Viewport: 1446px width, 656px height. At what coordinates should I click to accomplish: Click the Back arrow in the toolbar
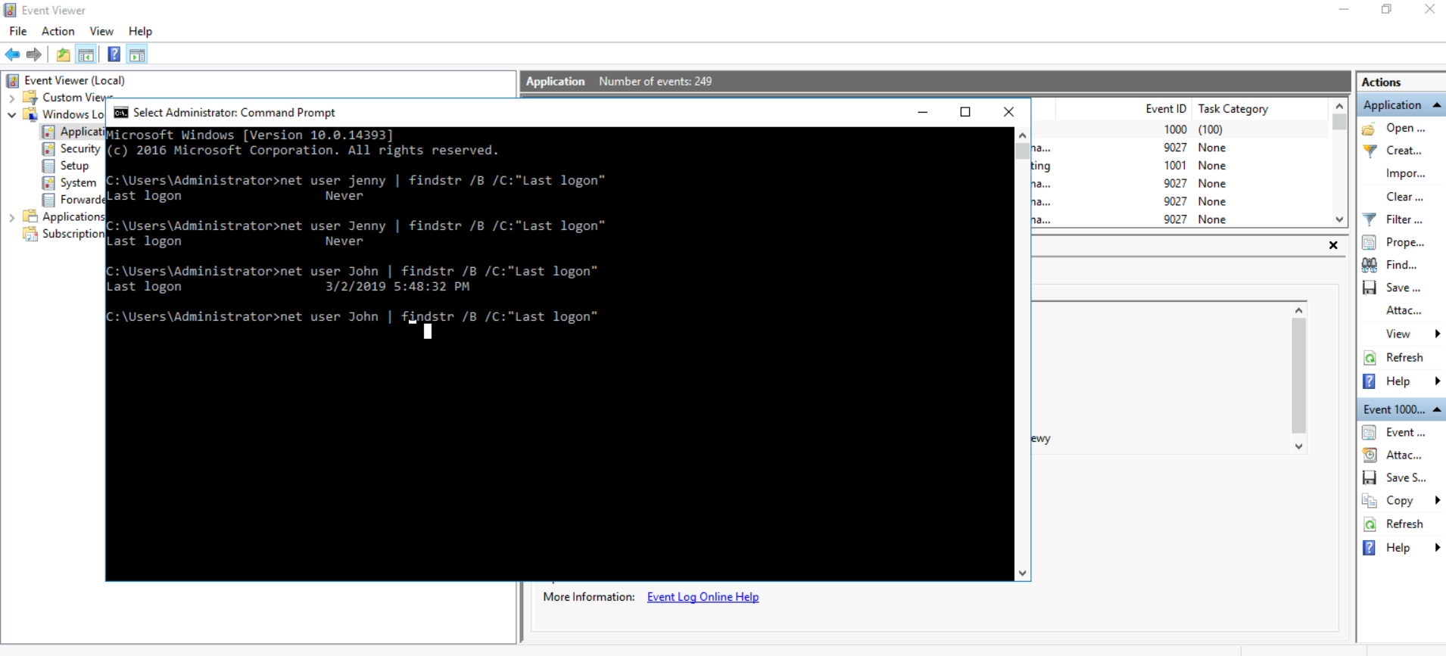click(x=13, y=54)
